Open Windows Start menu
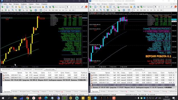Image resolution: width=178 pixels, height=100 pixels. [x=3, y=98]
